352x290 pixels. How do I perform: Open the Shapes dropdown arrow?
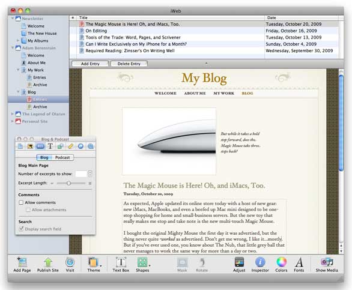150,265
